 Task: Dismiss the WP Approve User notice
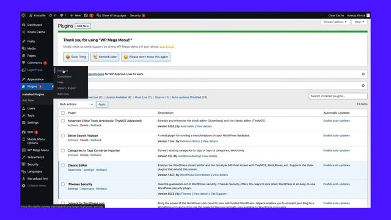363,74
